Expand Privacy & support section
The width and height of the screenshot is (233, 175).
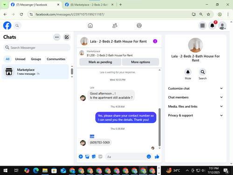coord(195,115)
